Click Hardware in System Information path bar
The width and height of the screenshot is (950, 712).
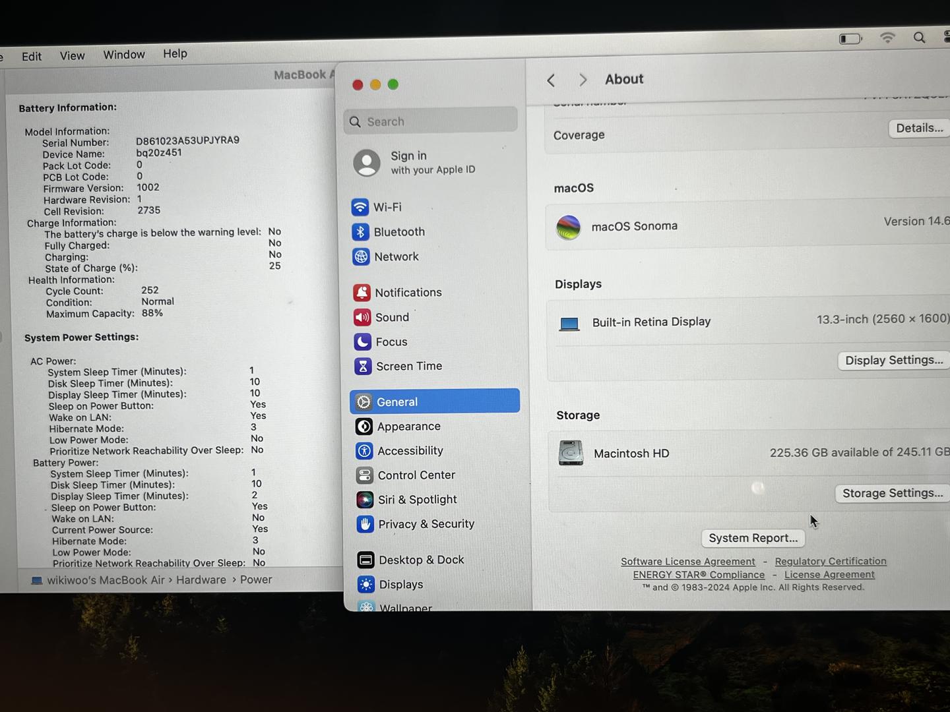point(201,580)
